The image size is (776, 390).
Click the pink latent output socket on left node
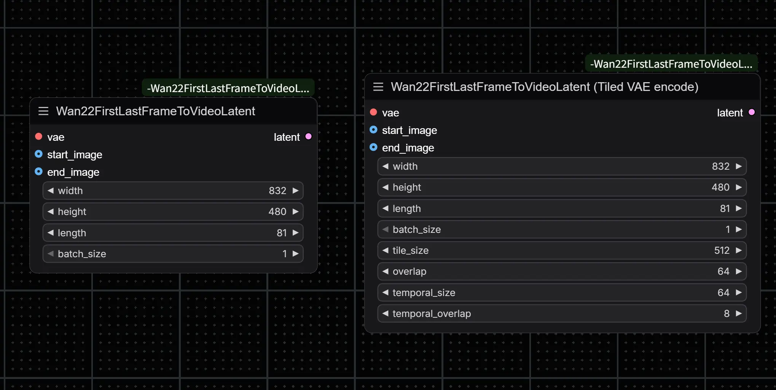[308, 137]
